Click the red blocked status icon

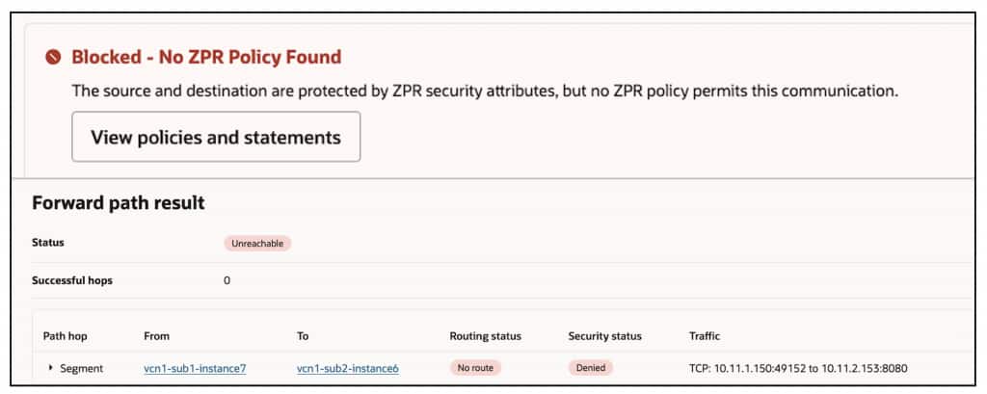tap(54, 58)
